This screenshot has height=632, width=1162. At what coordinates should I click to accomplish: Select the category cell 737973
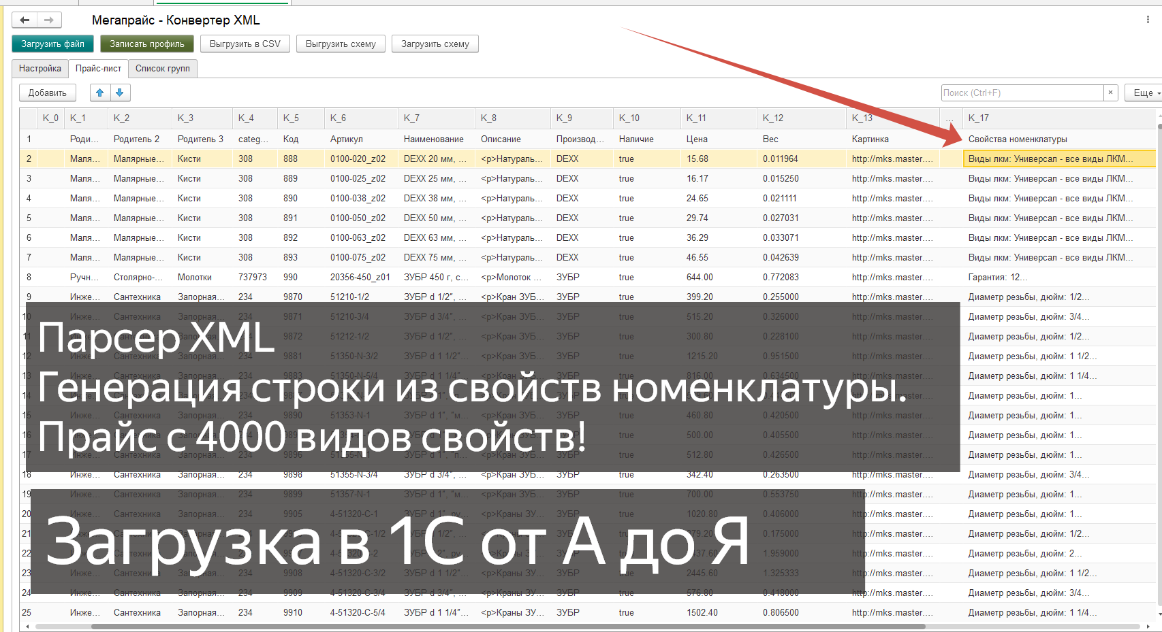(x=256, y=277)
